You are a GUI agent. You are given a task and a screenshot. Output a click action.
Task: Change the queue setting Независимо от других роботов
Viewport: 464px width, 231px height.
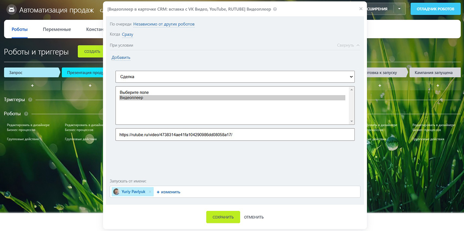[x=164, y=24]
